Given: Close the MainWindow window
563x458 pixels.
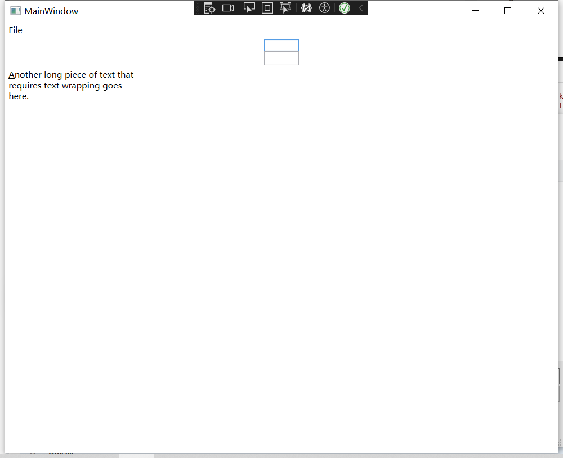Looking at the screenshot, I should [x=540, y=11].
